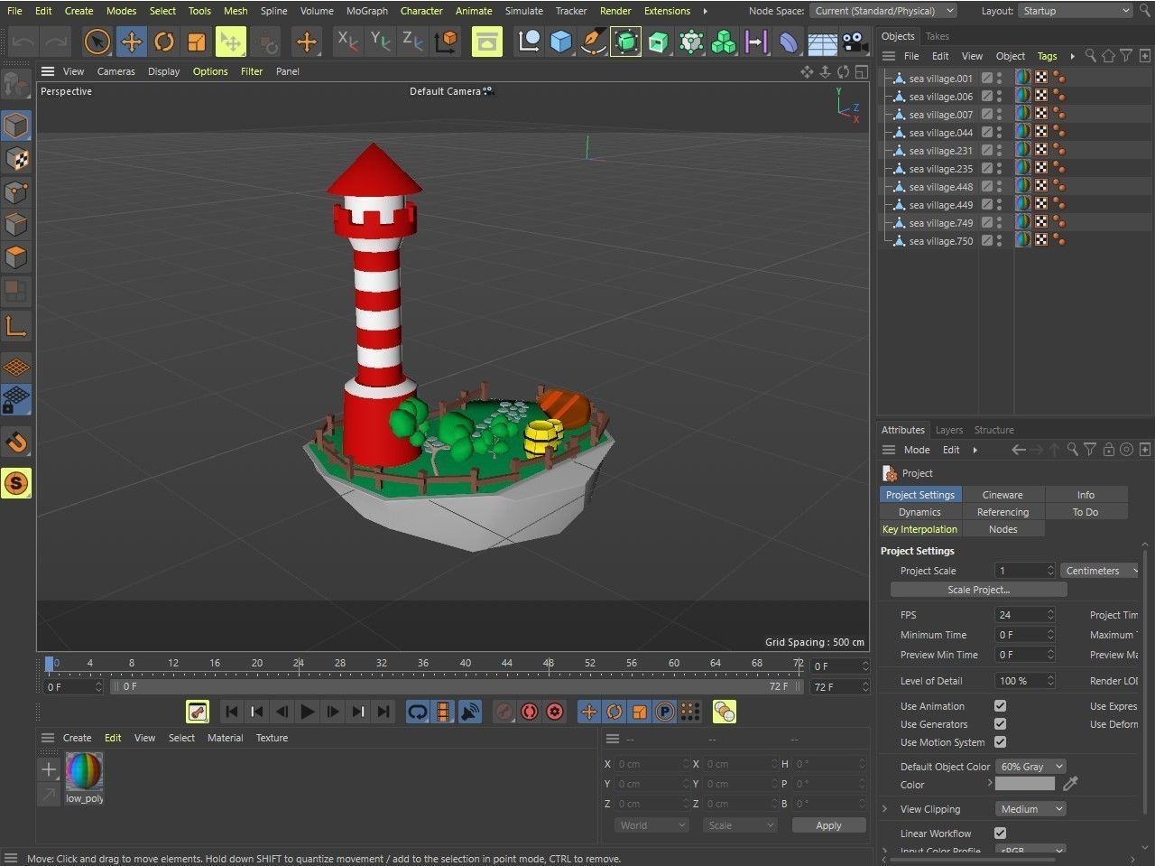
Task: Click the Undo arrow icon
Action: point(23,42)
